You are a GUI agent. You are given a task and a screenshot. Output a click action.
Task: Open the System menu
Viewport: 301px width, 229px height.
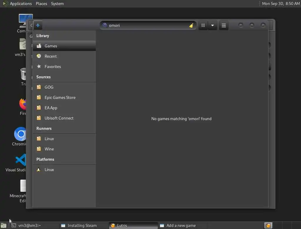pos(57,4)
